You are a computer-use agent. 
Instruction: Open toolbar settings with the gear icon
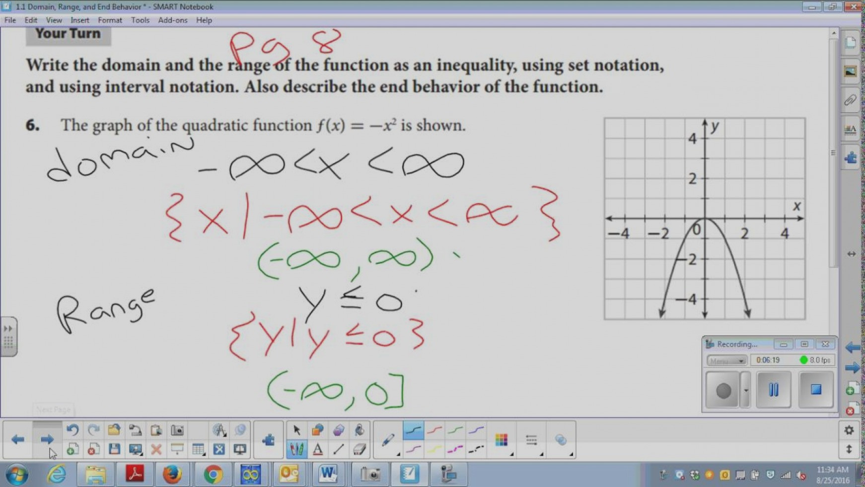click(x=849, y=430)
